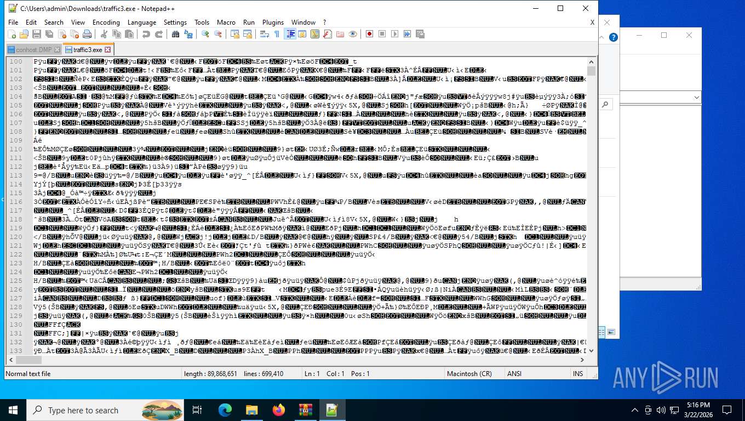The image size is (745, 421).
Task: Create a new document with New icon
Action: click(12, 34)
